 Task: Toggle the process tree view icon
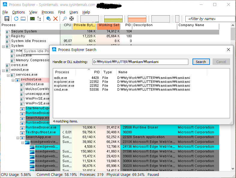click(x=39, y=19)
